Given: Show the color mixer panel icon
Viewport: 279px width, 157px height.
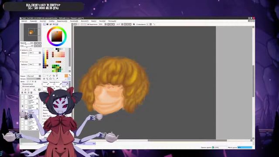Looking at the screenshot, I should [x=54, y=24].
